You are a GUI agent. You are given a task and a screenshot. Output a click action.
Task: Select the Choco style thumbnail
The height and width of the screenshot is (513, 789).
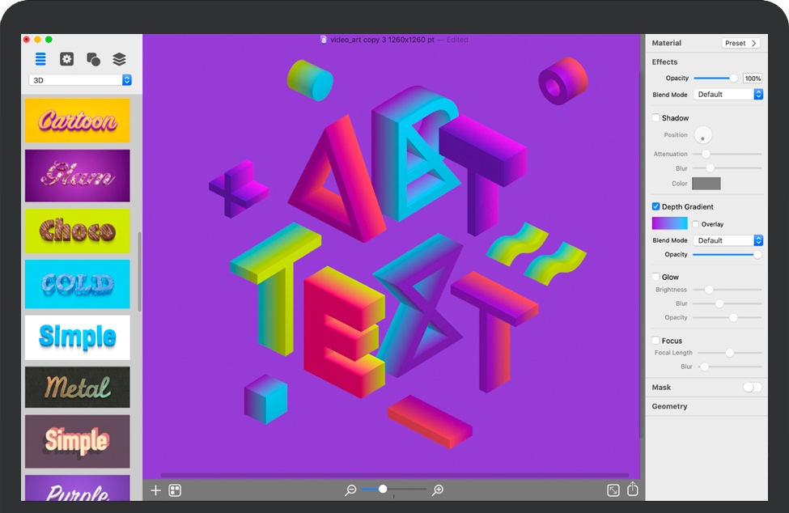coord(78,231)
